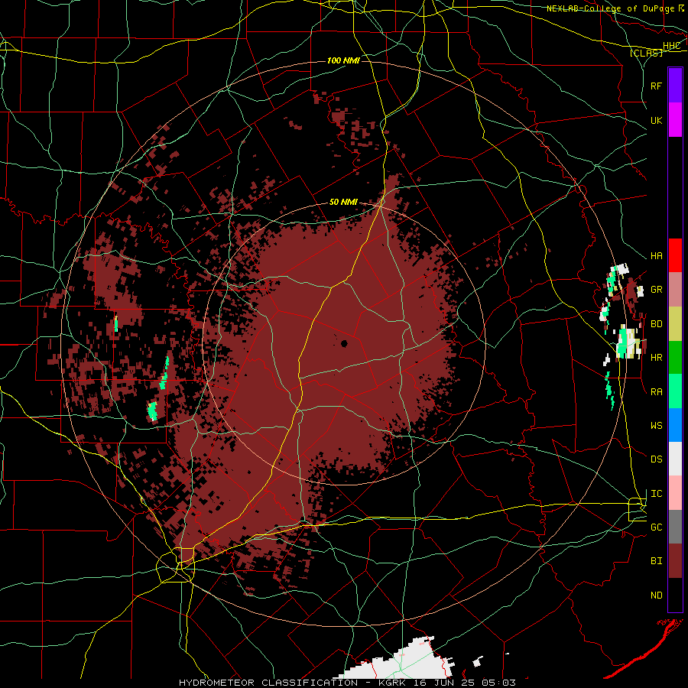Click the RA legend label
688x688 pixels.
tap(656, 392)
